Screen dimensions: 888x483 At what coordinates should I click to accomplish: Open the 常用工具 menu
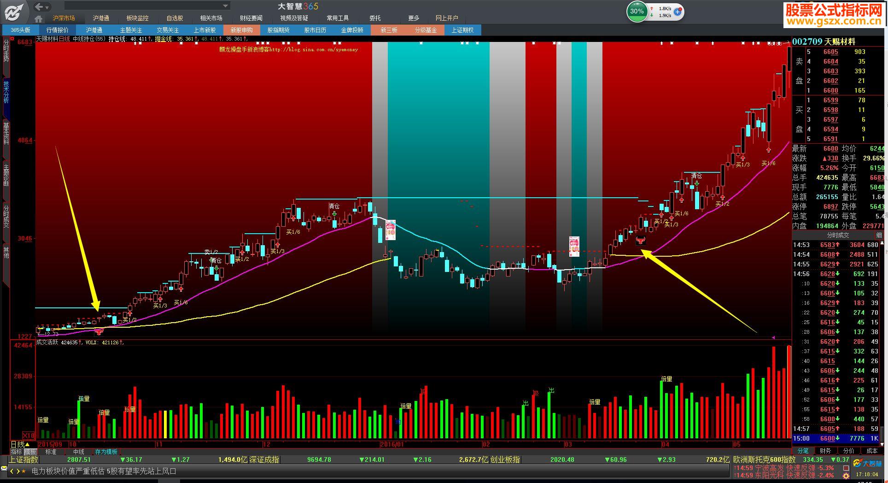coord(338,18)
